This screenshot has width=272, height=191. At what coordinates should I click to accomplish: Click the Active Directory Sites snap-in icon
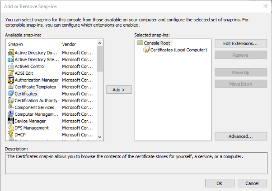11,59
